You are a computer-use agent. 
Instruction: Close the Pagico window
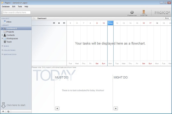coord(169,3)
